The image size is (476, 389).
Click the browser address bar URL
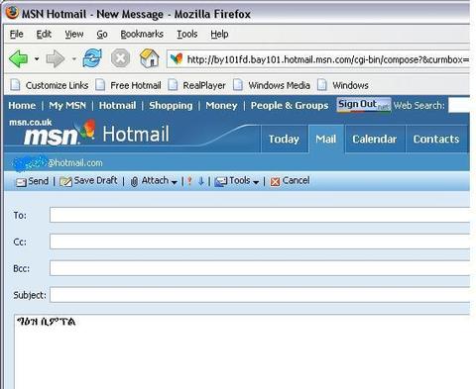pos(327,59)
